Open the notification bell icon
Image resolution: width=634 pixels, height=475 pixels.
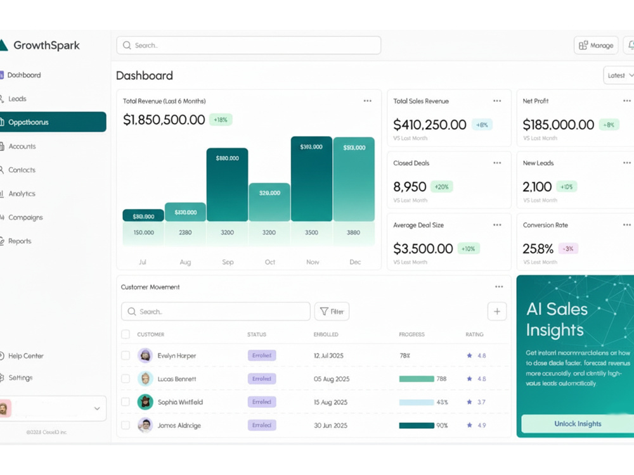click(x=631, y=45)
